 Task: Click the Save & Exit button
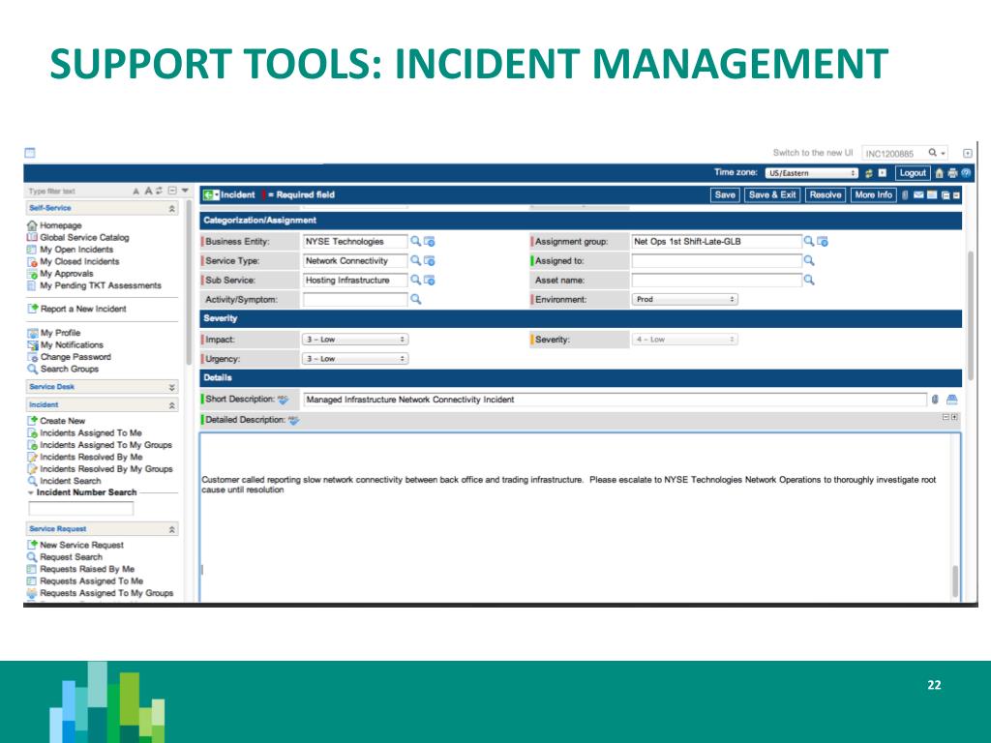click(x=772, y=194)
